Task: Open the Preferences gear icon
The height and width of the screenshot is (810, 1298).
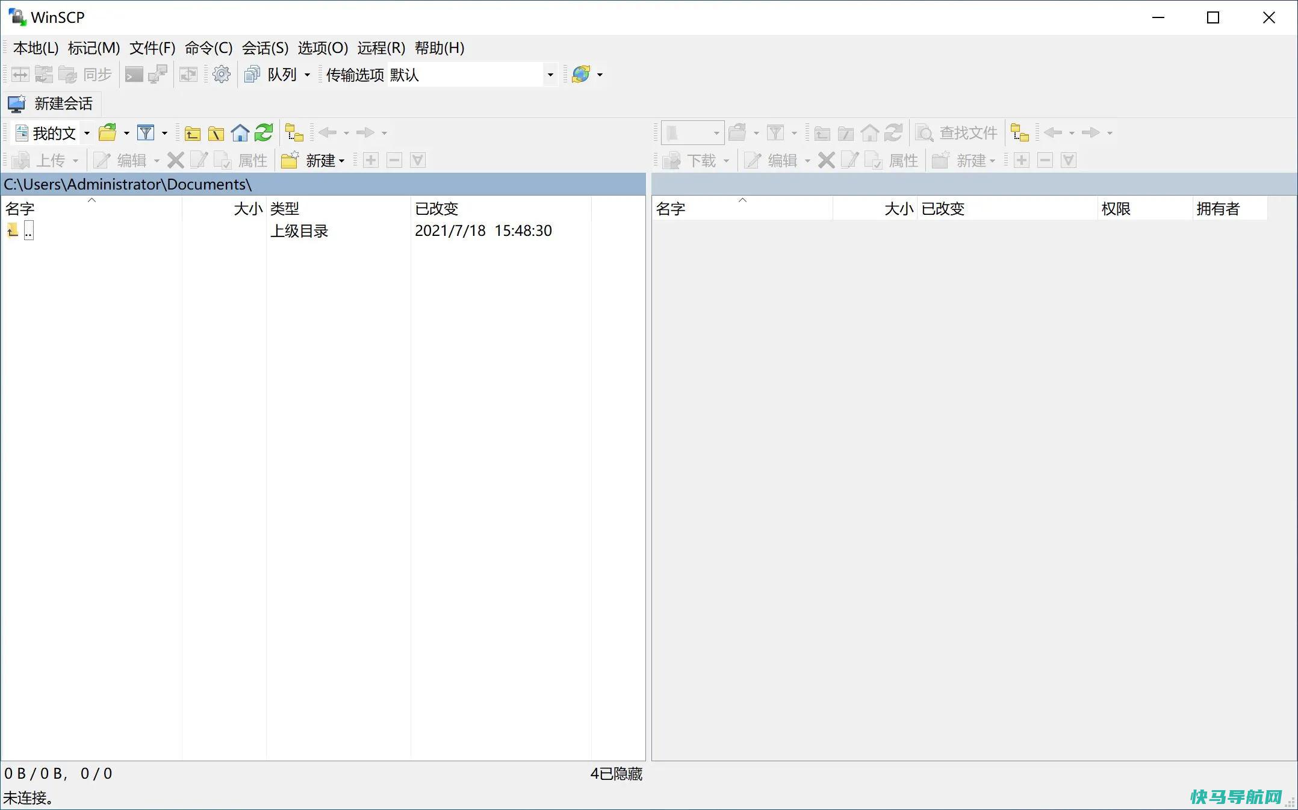Action: pos(222,75)
